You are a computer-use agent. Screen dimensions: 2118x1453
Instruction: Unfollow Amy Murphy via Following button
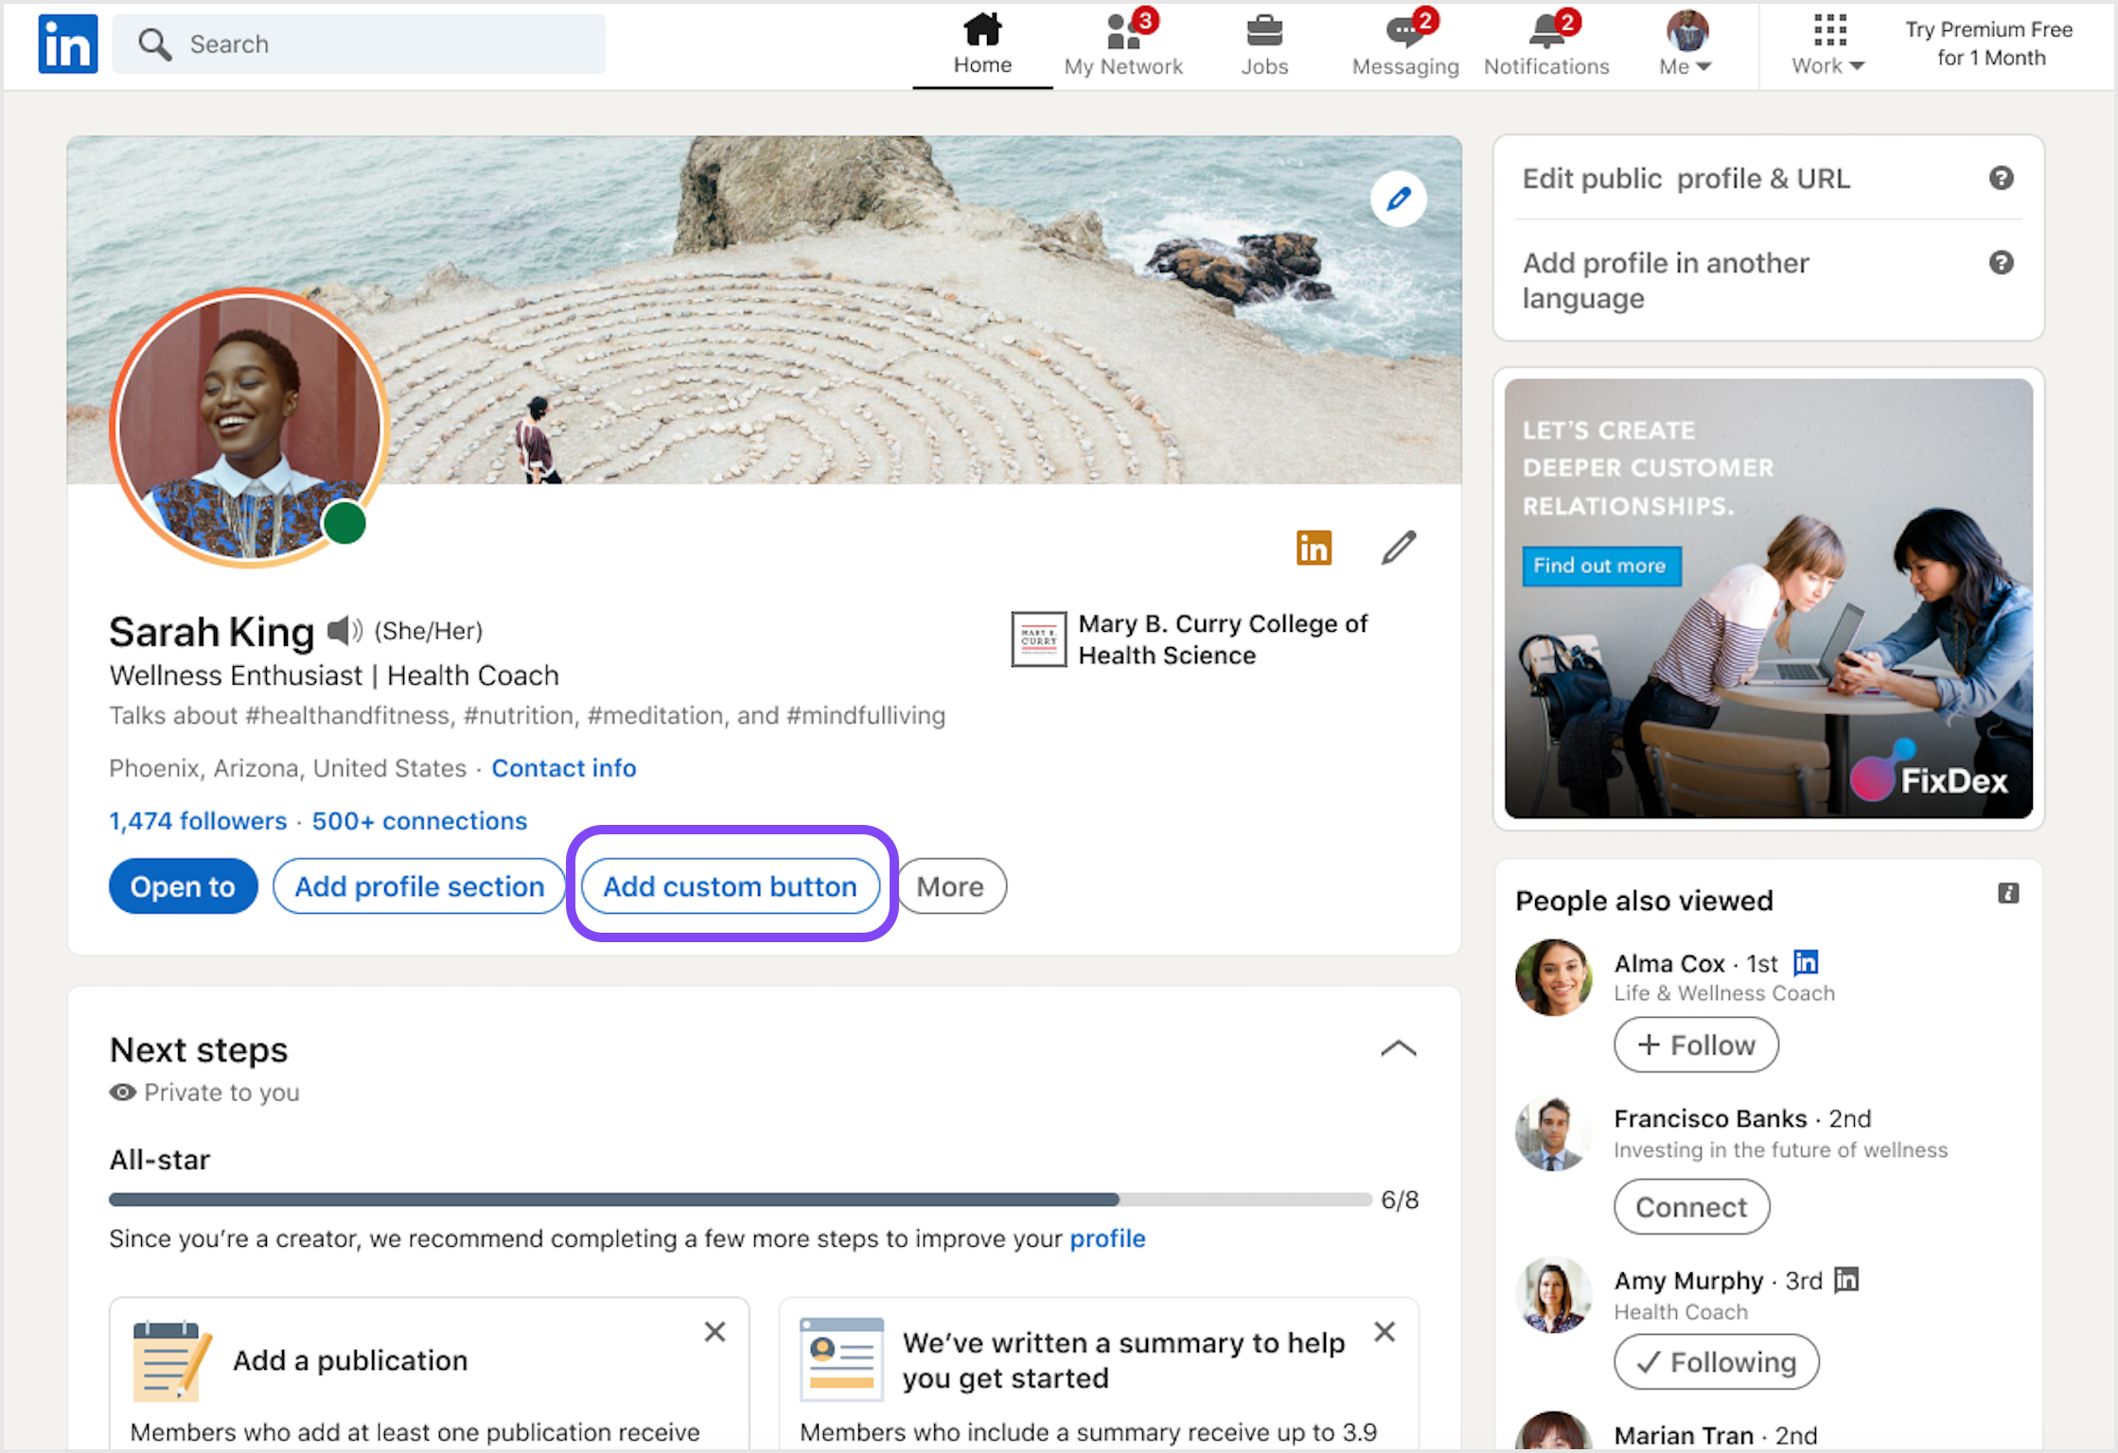coord(1716,1361)
